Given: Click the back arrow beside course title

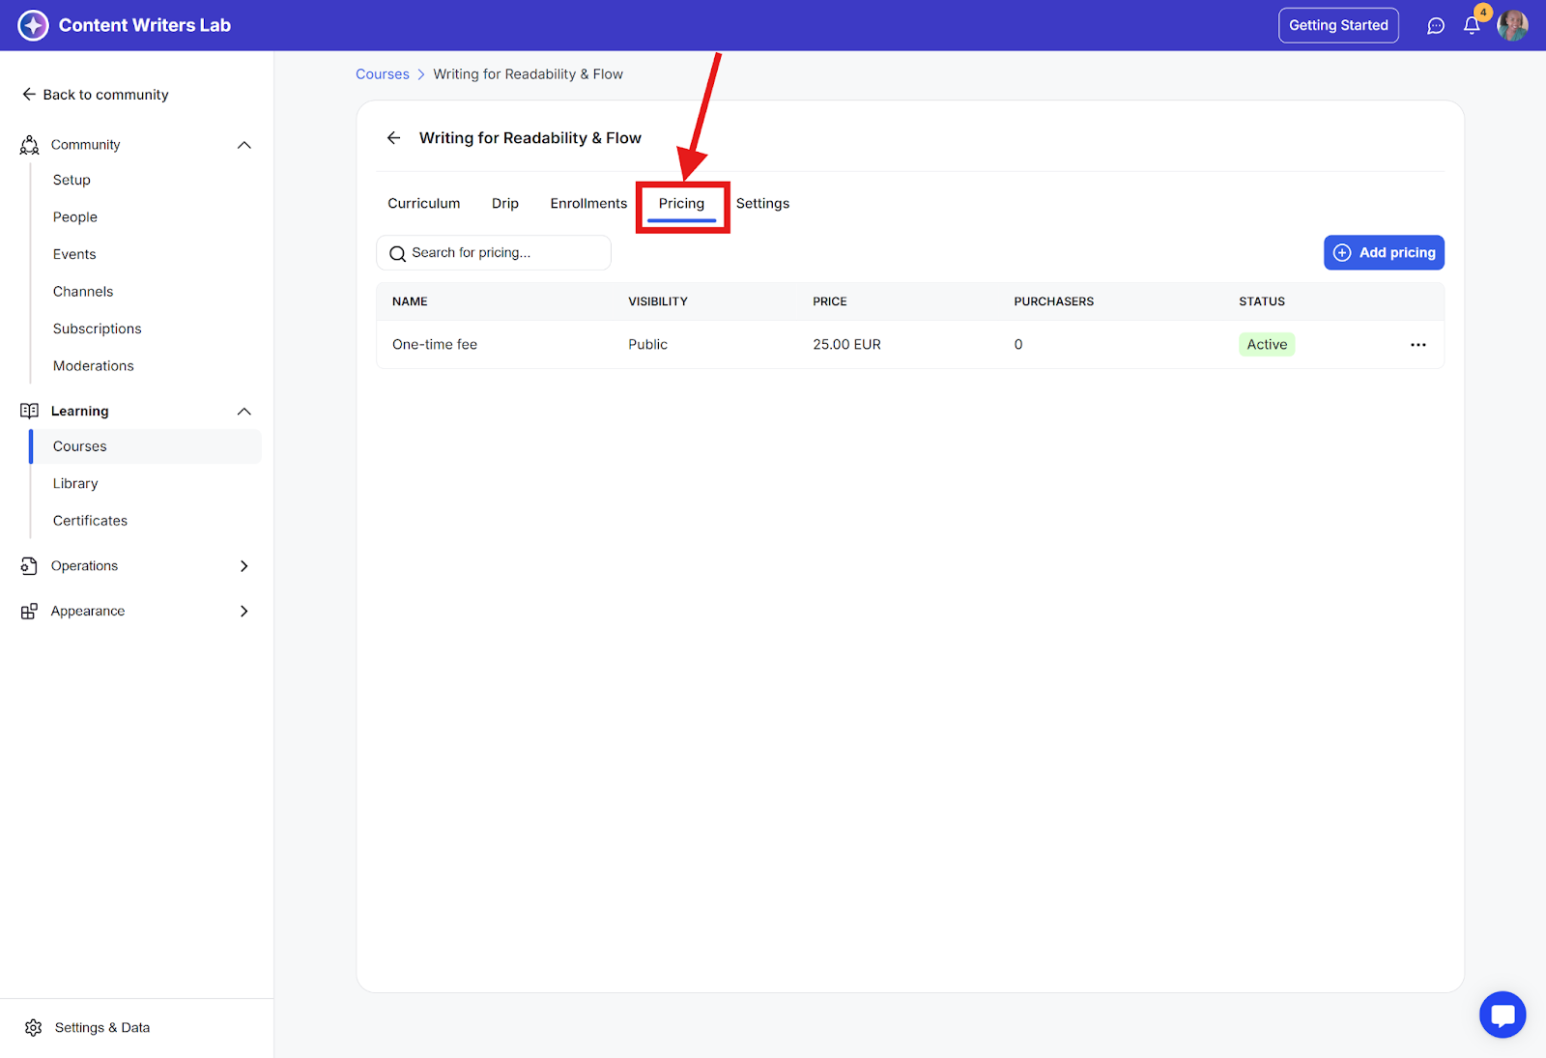Looking at the screenshot, I should 394,138.
